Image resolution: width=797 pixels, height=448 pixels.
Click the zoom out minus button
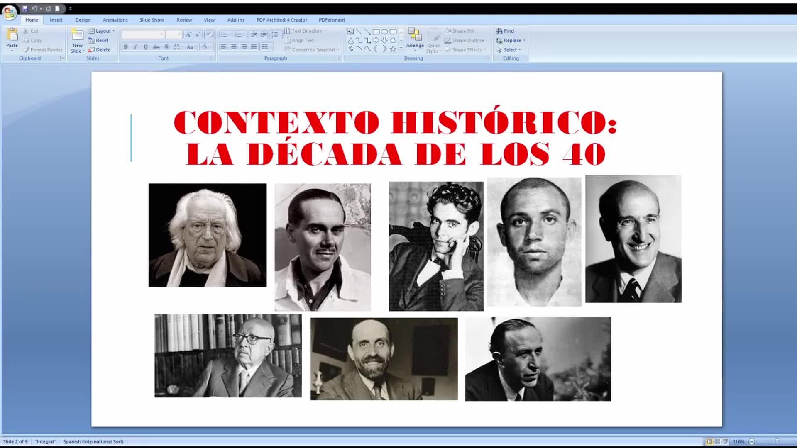(x=752, y=441)
